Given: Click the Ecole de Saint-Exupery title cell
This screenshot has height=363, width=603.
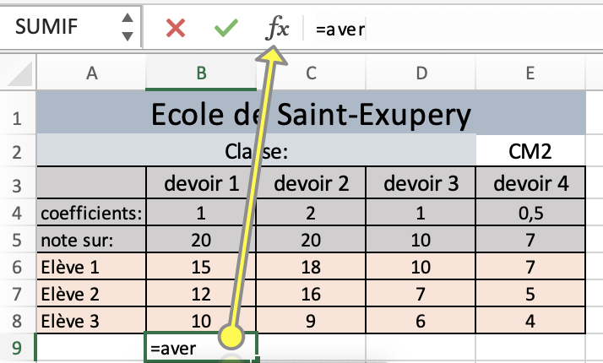Looking at the screenshot, I should click(311, 113).
